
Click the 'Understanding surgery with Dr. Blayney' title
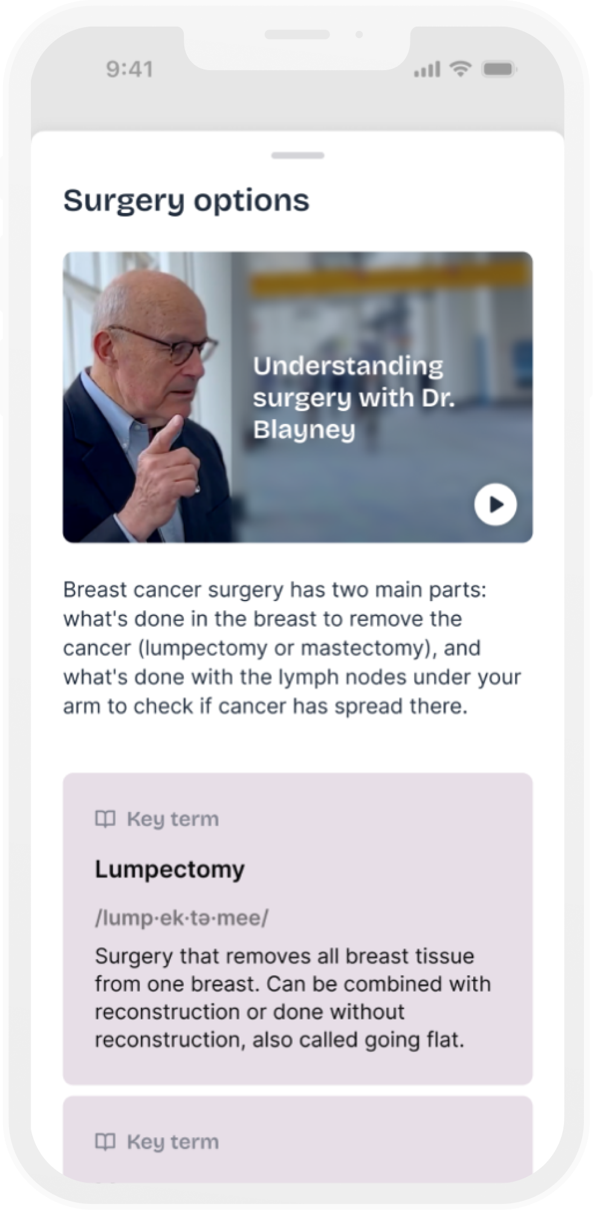(353, 397)
